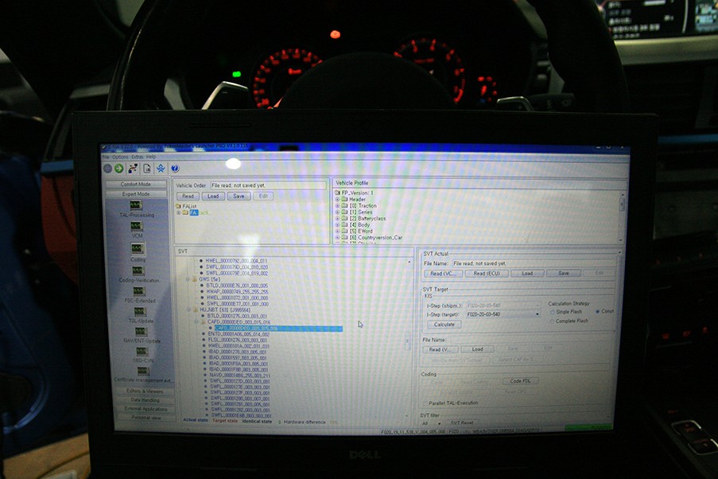The height and width of the screenshot is (479, 718).
Task: Open the TAL-Processing module icon
Action: point(135,205)
